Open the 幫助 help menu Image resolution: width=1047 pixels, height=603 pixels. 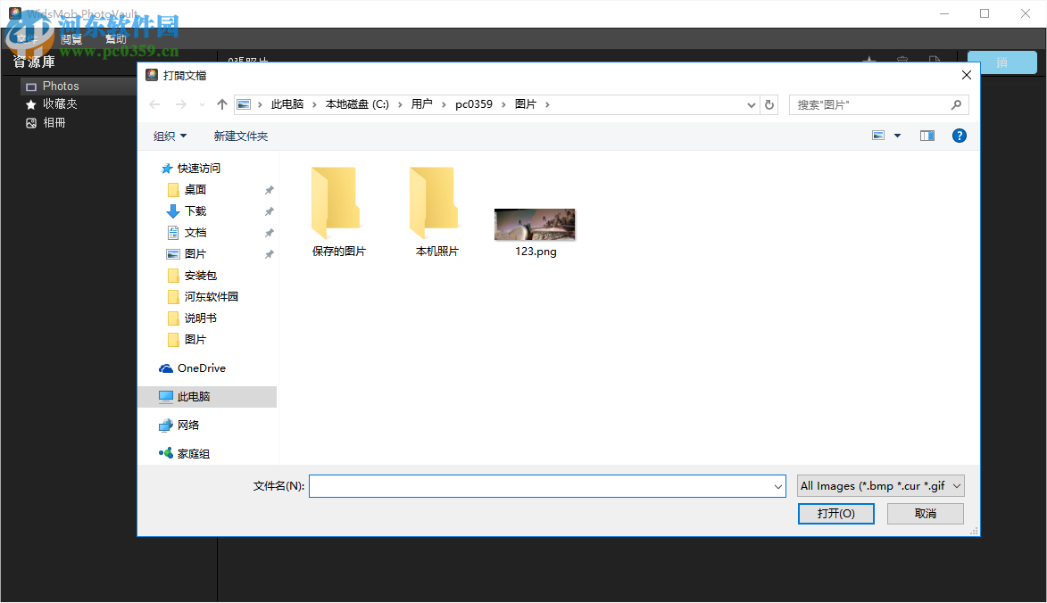115,38
